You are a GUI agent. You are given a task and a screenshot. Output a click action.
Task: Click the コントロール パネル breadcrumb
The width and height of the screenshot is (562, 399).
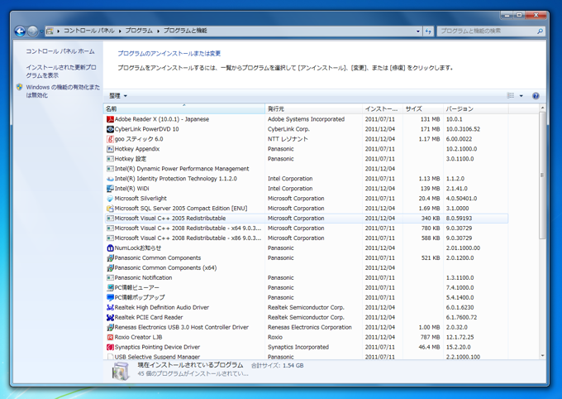[x=89, y=31]
